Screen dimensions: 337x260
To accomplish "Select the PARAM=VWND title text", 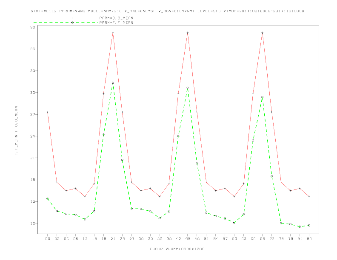I will (x=72, y=11).
